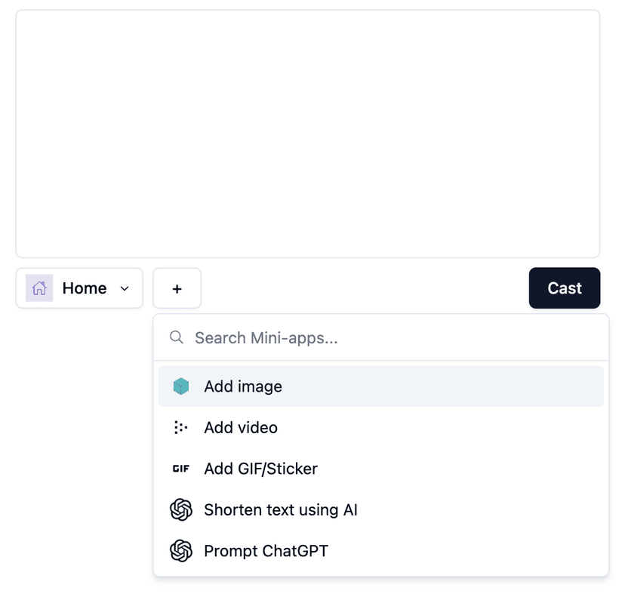Image resolution: width=625 pixels, height=600 pixels.
Task: Click the dotted Add video icon
Action: (x=181, y=428)
